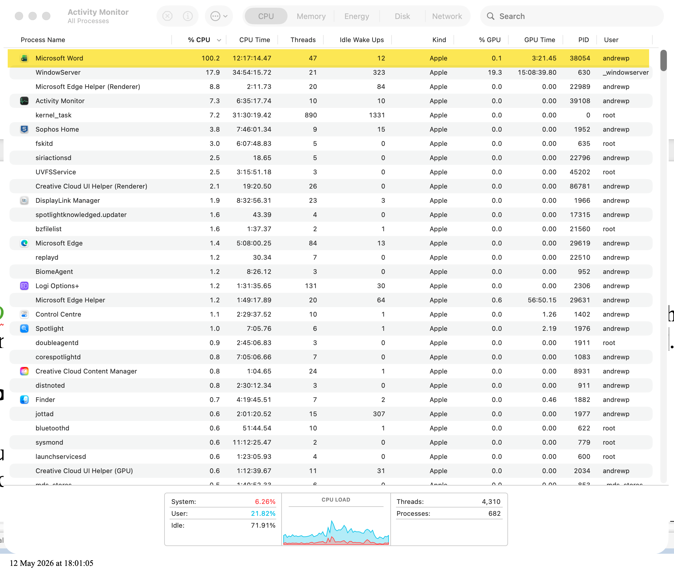Sort by the Threads column header
Image resolution: width=674 pixels, height=581 pixels.
click(303, 40)
